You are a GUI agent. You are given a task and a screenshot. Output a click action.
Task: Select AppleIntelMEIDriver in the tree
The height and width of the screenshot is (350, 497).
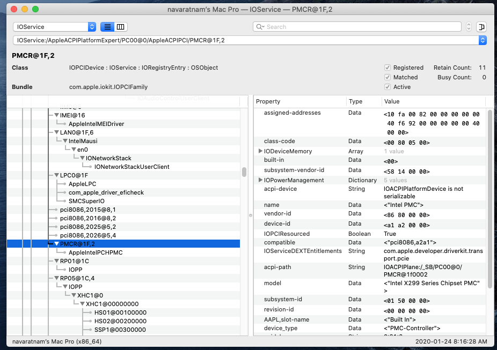tap(97, 124)
